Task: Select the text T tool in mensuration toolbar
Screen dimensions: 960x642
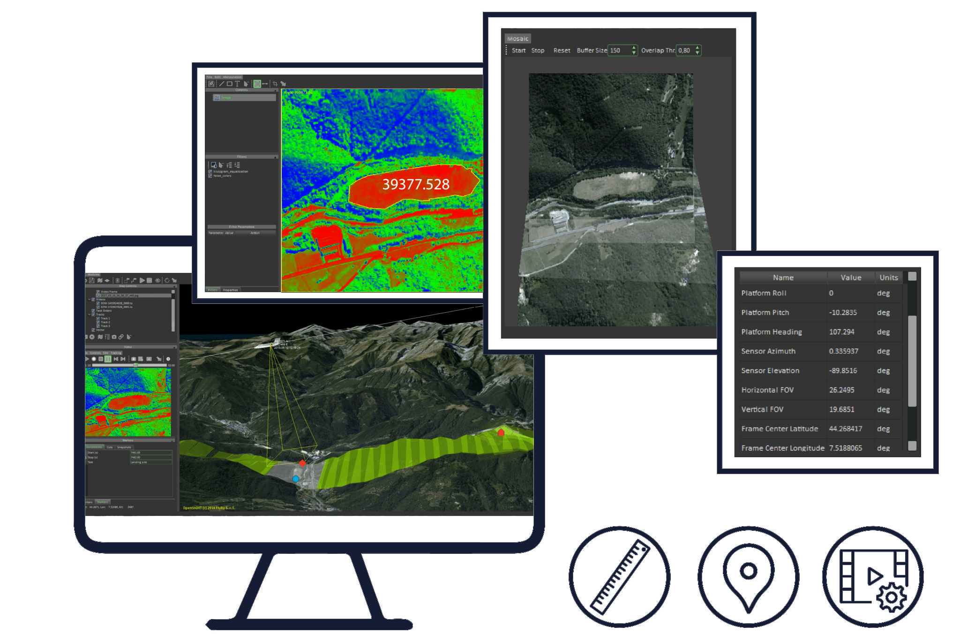Action: [x=237, y=83]
